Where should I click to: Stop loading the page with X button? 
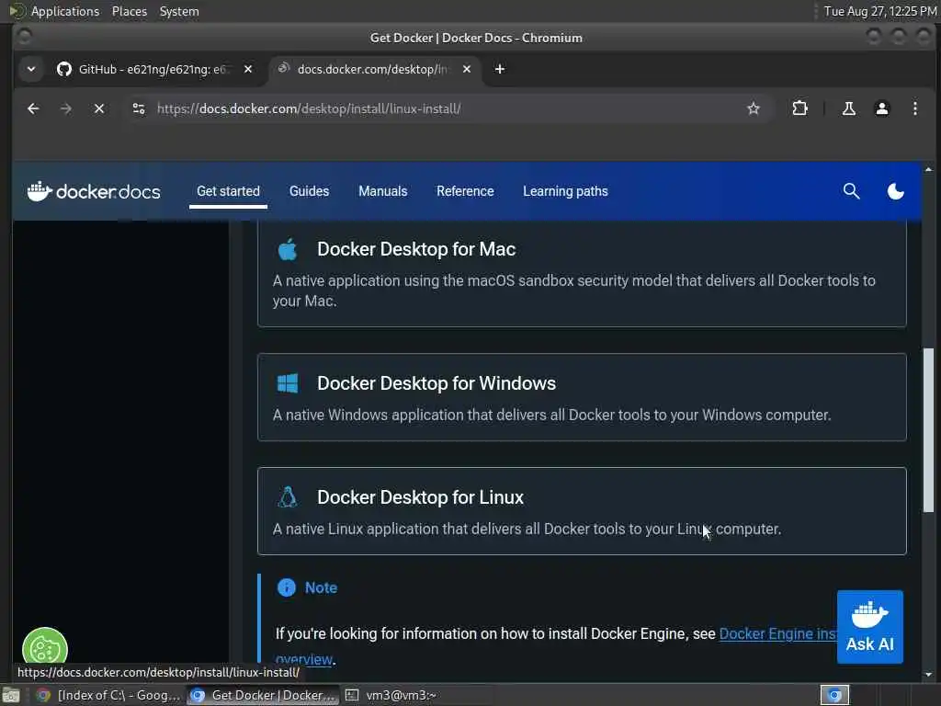coord(99,108)
